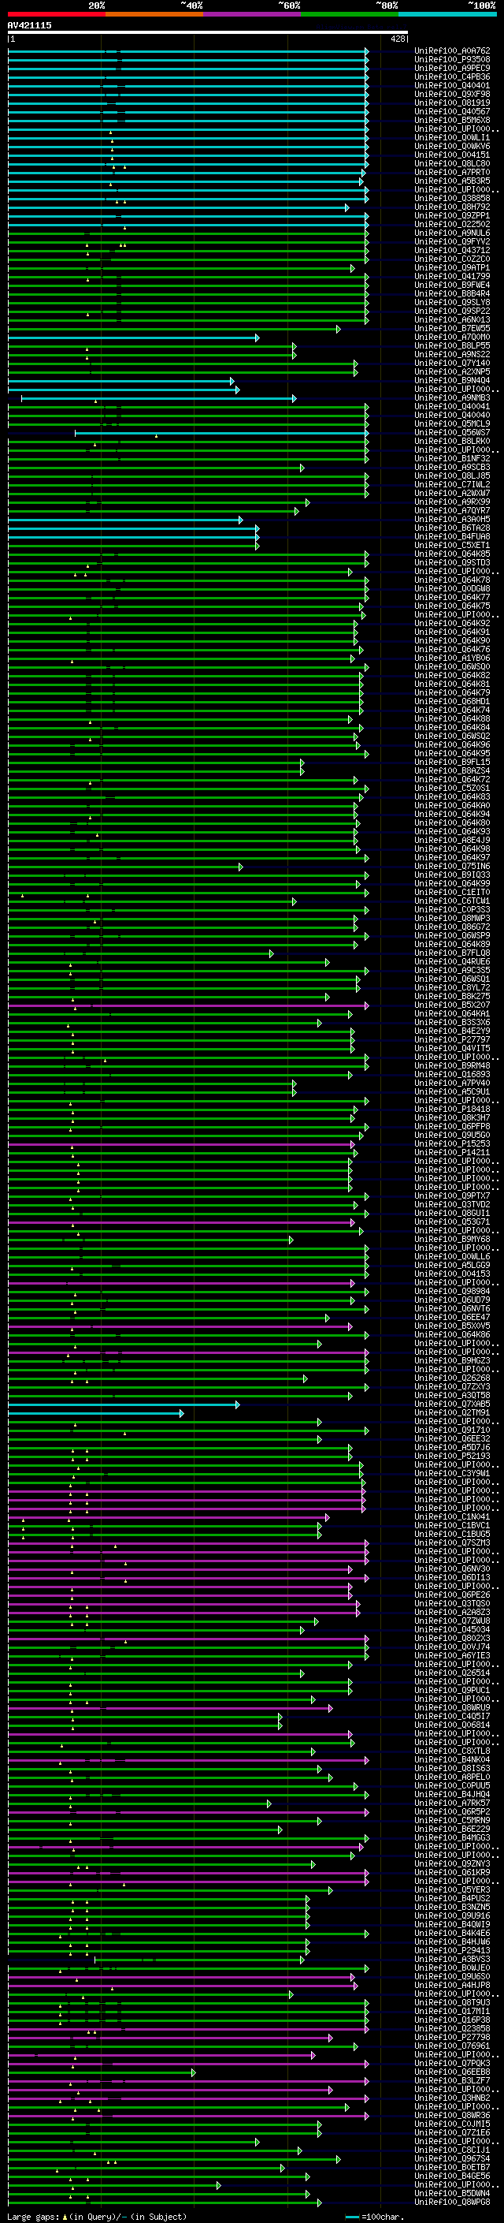This screenshot has width=504, height=2223.
Task: Select the UniRef100_A9SCB3 label
Action: [x=452, y=467]
